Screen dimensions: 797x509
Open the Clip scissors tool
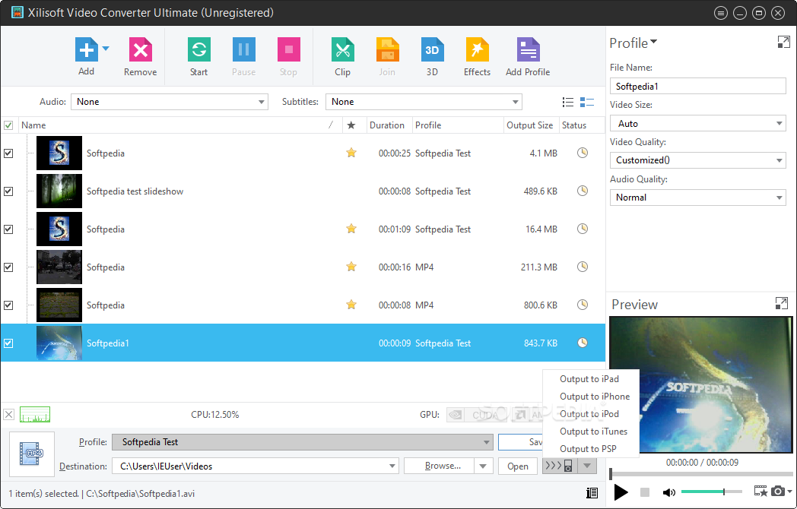pos(342,50)
